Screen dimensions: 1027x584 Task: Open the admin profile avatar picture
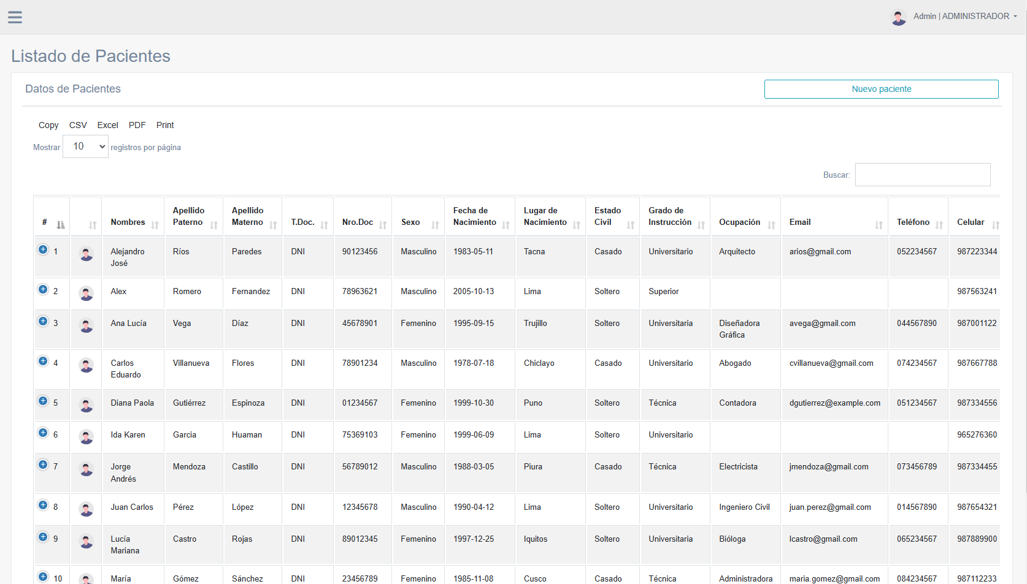898,17
